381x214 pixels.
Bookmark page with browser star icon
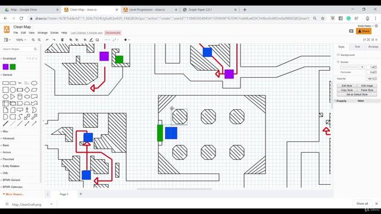(323, 18)
